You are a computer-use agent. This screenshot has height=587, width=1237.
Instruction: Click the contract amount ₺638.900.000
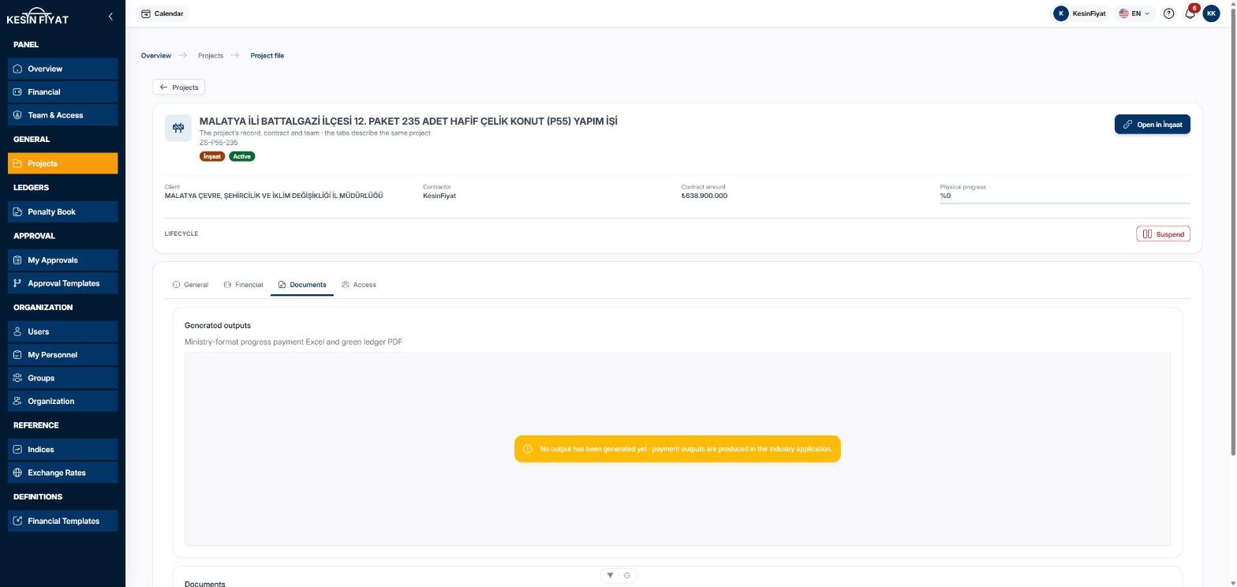pos(704,196)
